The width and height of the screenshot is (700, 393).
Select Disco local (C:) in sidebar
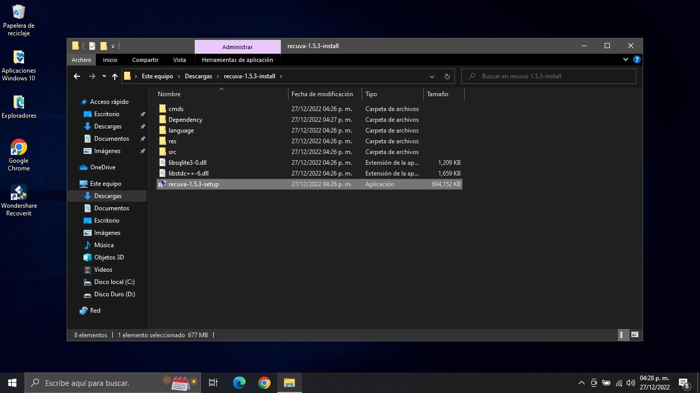click(x=114, y=282)
